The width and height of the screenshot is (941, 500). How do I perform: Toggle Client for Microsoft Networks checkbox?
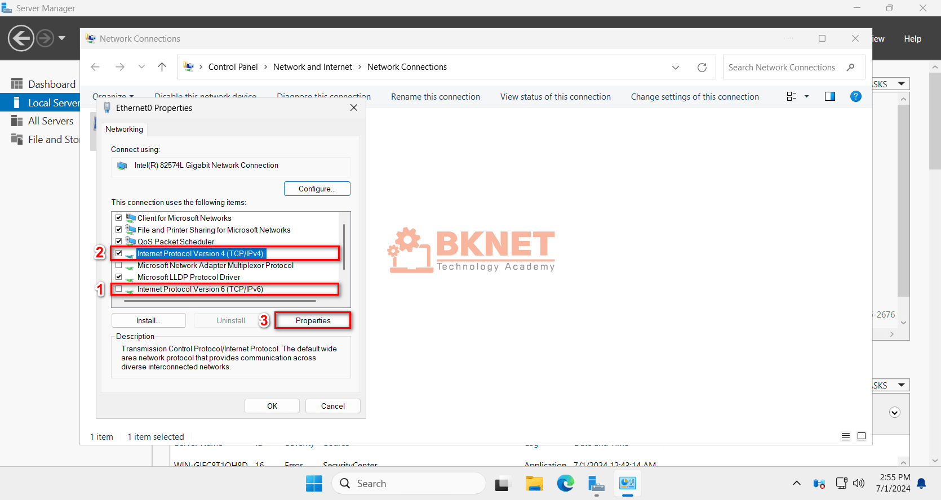pyautogui.click(x=119, y=218)
